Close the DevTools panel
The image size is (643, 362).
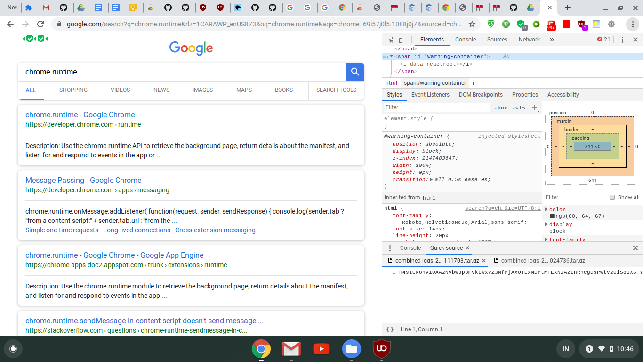point(635,40)
